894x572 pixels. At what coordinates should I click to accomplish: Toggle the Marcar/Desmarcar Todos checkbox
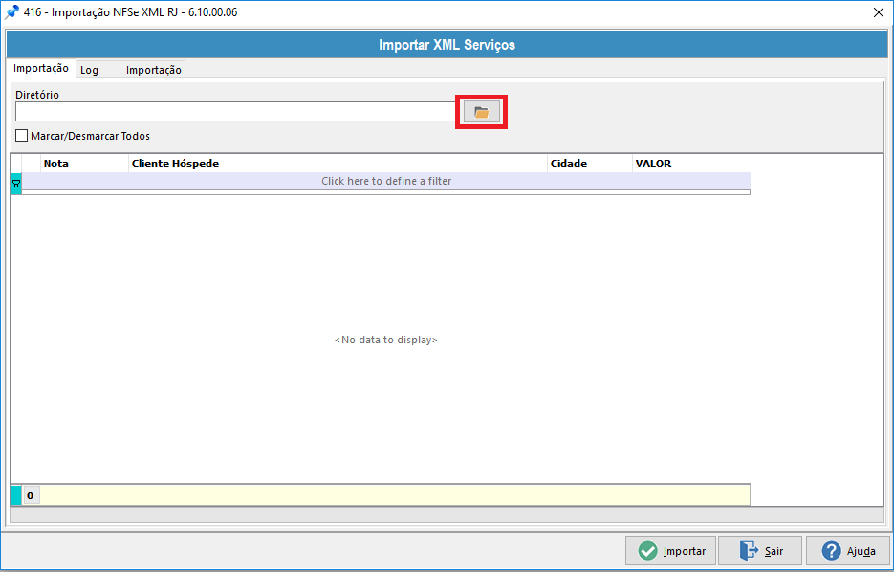[22, 136]
